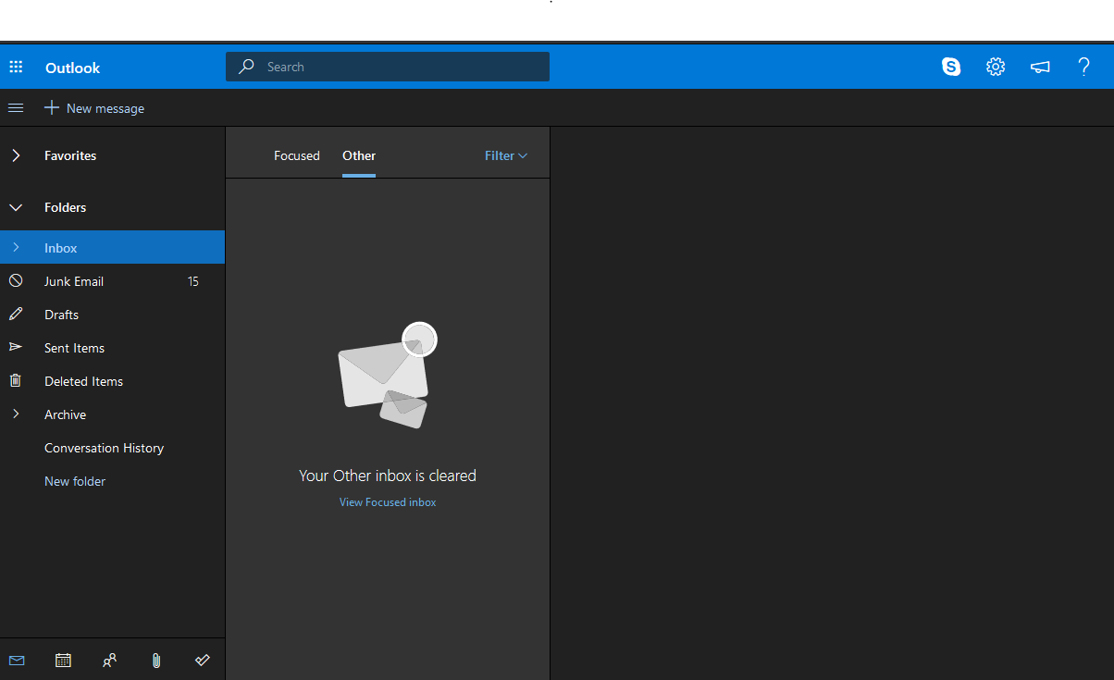Viewport: 1114px width, 680px height.
Task: Compose with New message button
Action: (x=94, y=108)
